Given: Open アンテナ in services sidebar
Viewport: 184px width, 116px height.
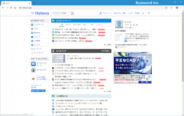Looking at the screenshot, I should 39,45.
